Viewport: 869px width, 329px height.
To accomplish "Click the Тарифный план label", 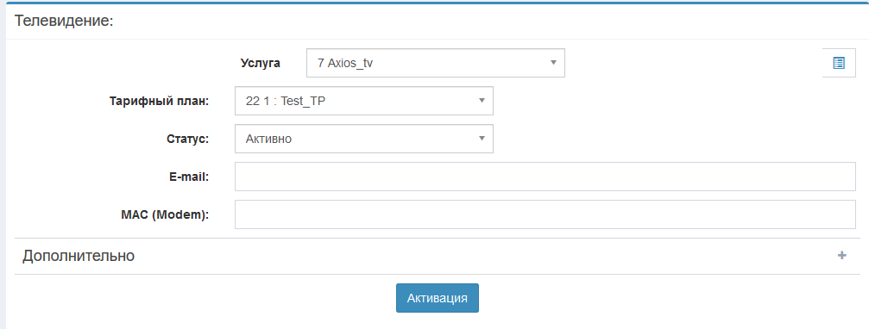I will (x=159, y=101).
